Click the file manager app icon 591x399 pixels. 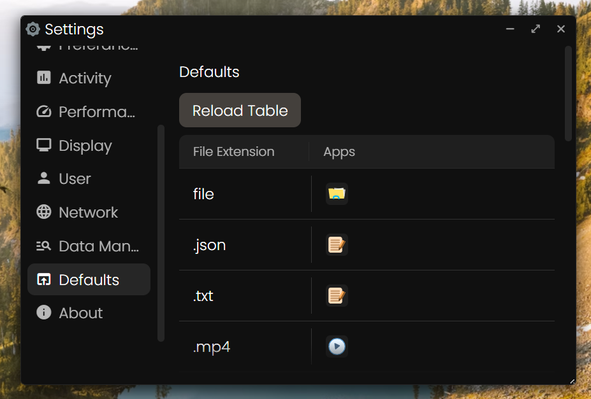pyautogui.click(x=337, y=194)
